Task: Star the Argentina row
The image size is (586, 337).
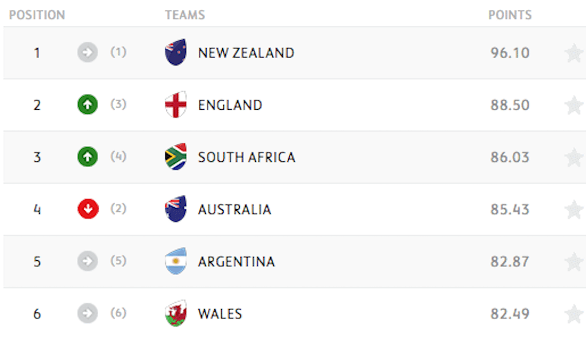Action: [x=574, y=261]
